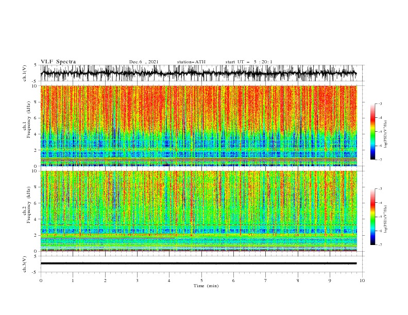
Task: Click the time axis tick label '0'
Action: point(41,281)
